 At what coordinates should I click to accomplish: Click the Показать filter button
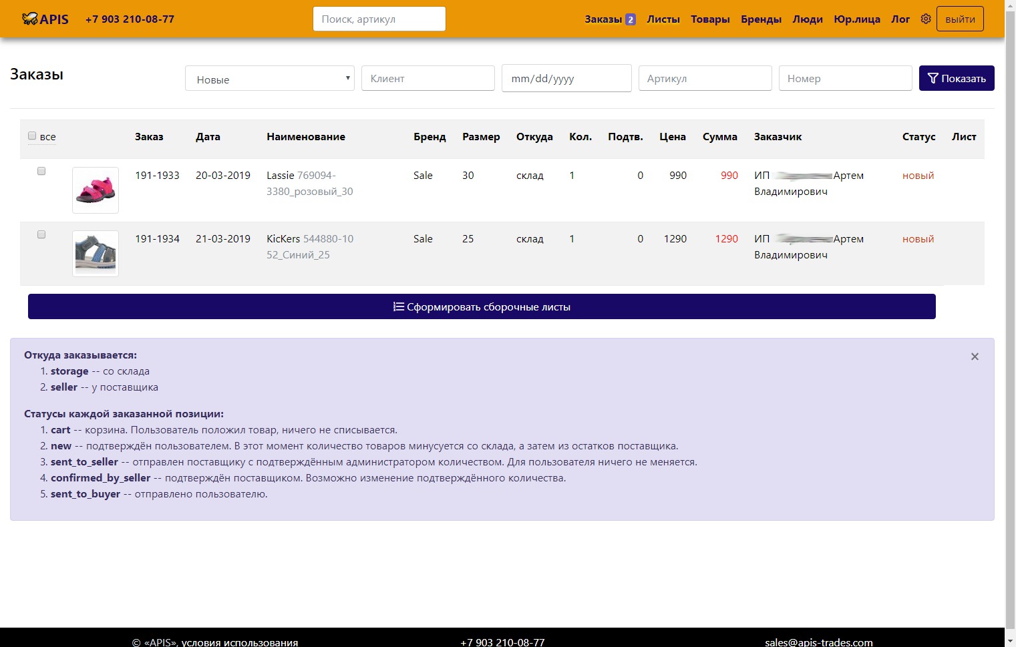point(957,78)
